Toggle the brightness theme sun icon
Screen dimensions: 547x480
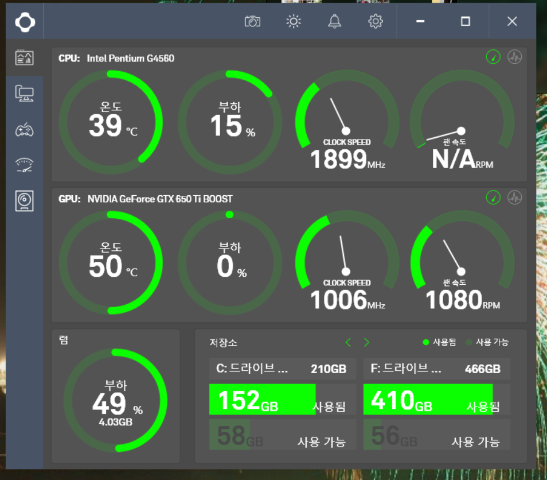(x=294, y=22)
